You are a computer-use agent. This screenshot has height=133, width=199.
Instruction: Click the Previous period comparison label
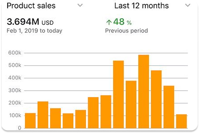(x=126, y=31)
